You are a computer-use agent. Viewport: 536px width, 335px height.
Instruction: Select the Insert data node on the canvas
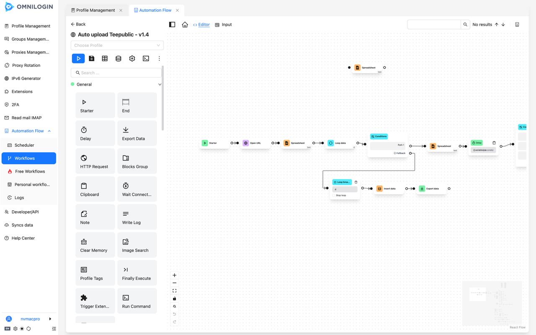[389, 189]
